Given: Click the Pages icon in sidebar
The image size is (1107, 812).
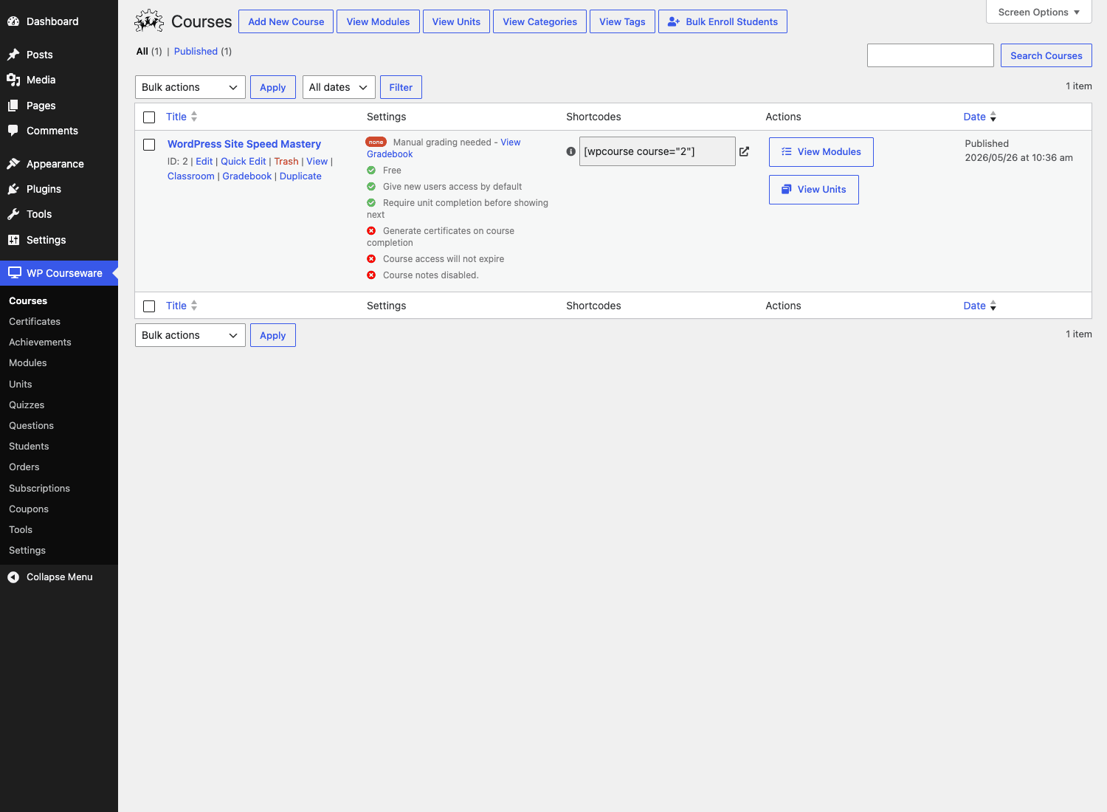Looking at the screenshot, I should [13, 106].
